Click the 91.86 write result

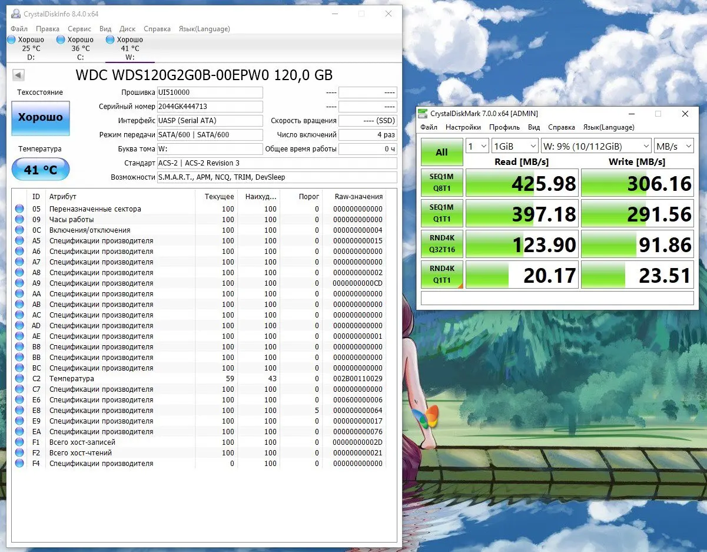pos(638,244)
